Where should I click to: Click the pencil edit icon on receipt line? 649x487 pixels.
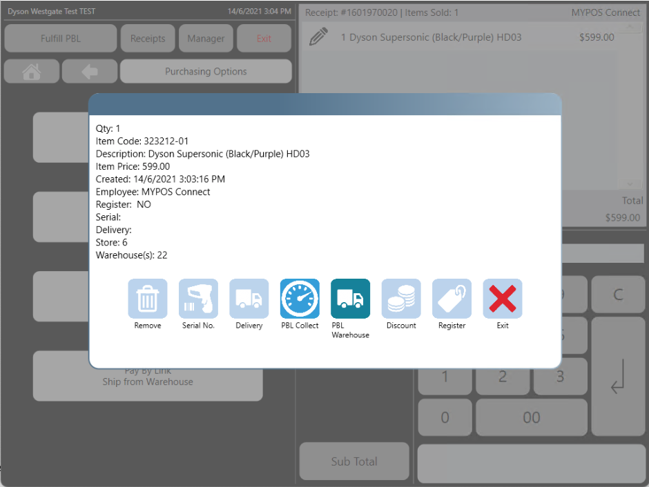[x=318, y=37]
